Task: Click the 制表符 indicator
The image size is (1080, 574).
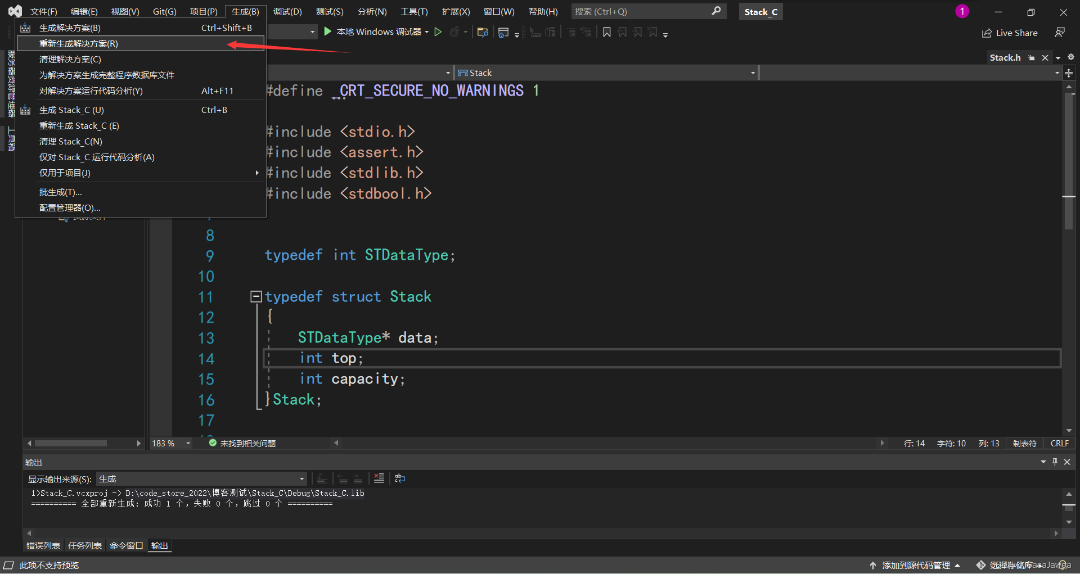Action: pos(1024,444)
